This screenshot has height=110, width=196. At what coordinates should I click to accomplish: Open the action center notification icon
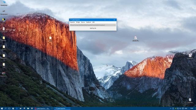point(183,108)
